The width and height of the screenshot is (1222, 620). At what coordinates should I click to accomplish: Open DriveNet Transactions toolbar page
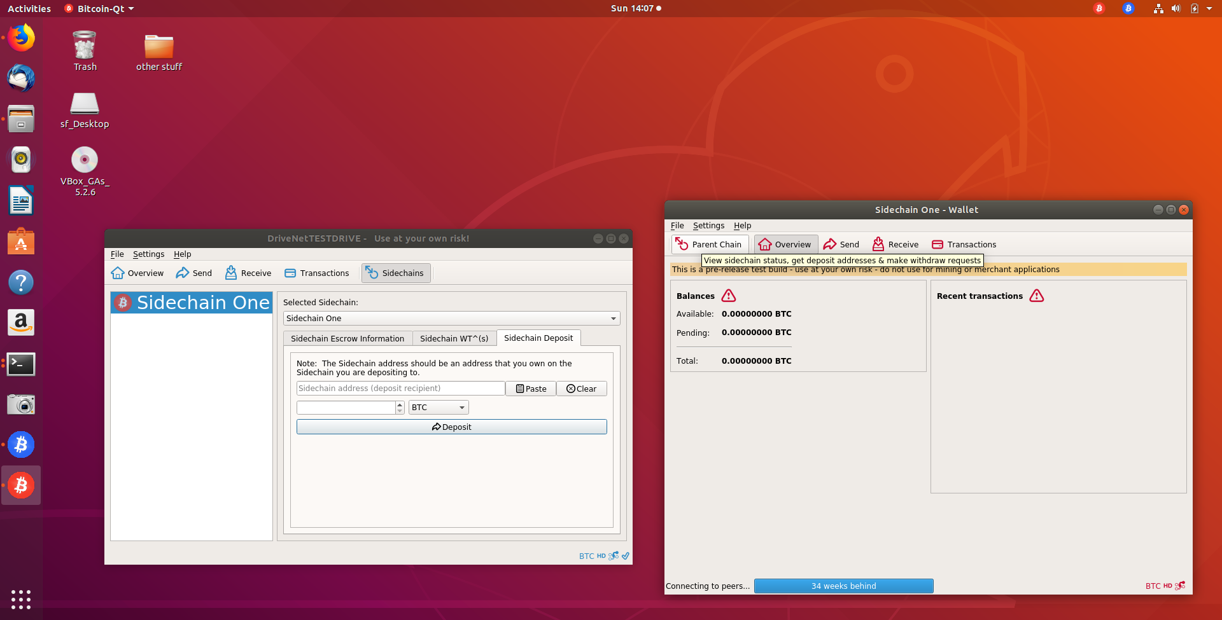(317, 273)
